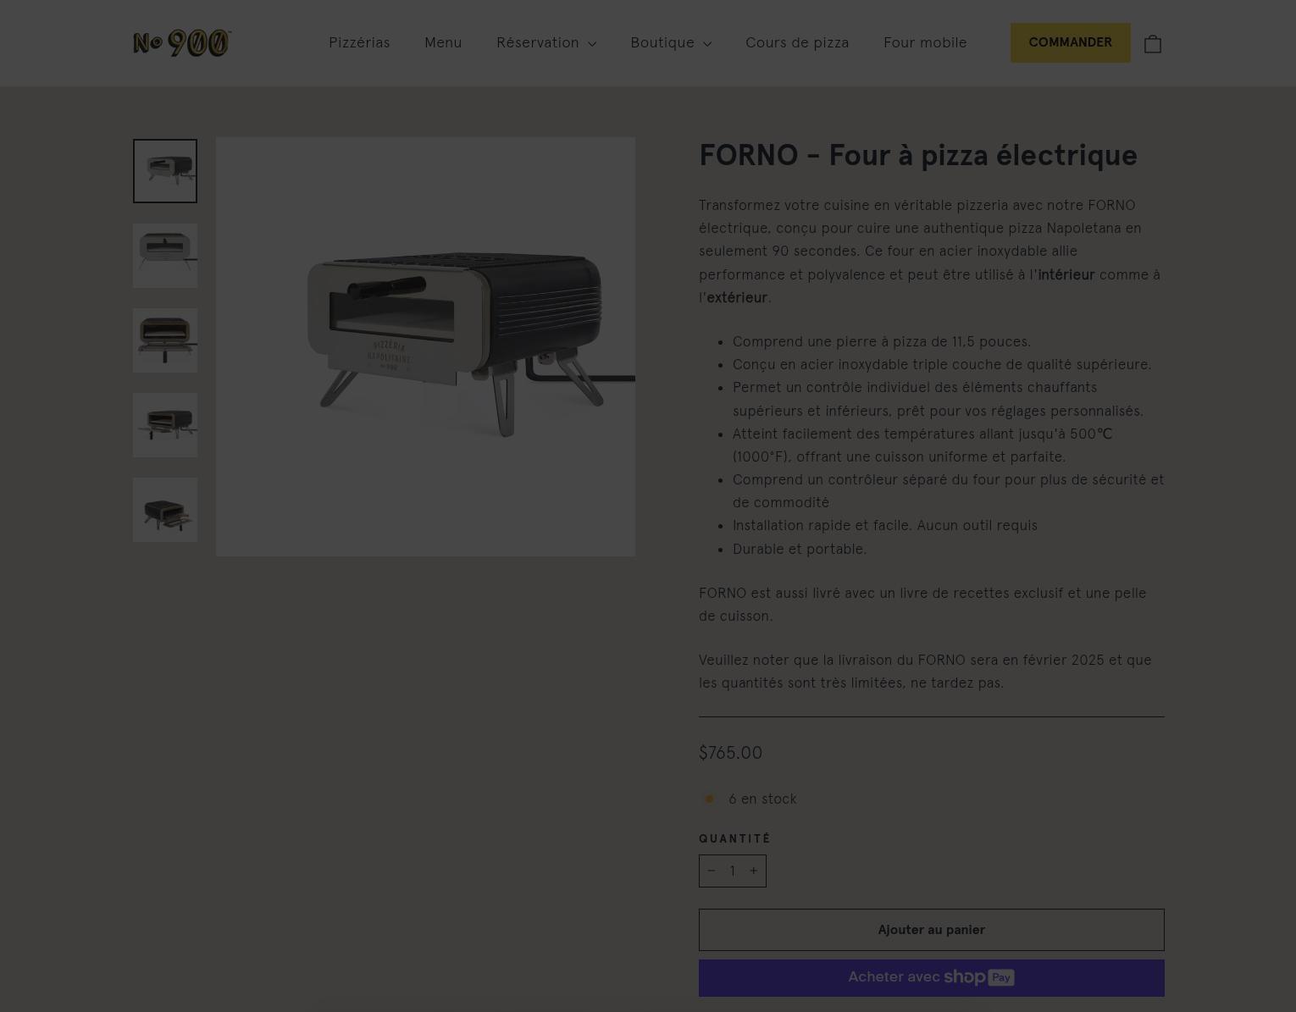Decrease quantity with the minus button

click(x=712, y=871)
